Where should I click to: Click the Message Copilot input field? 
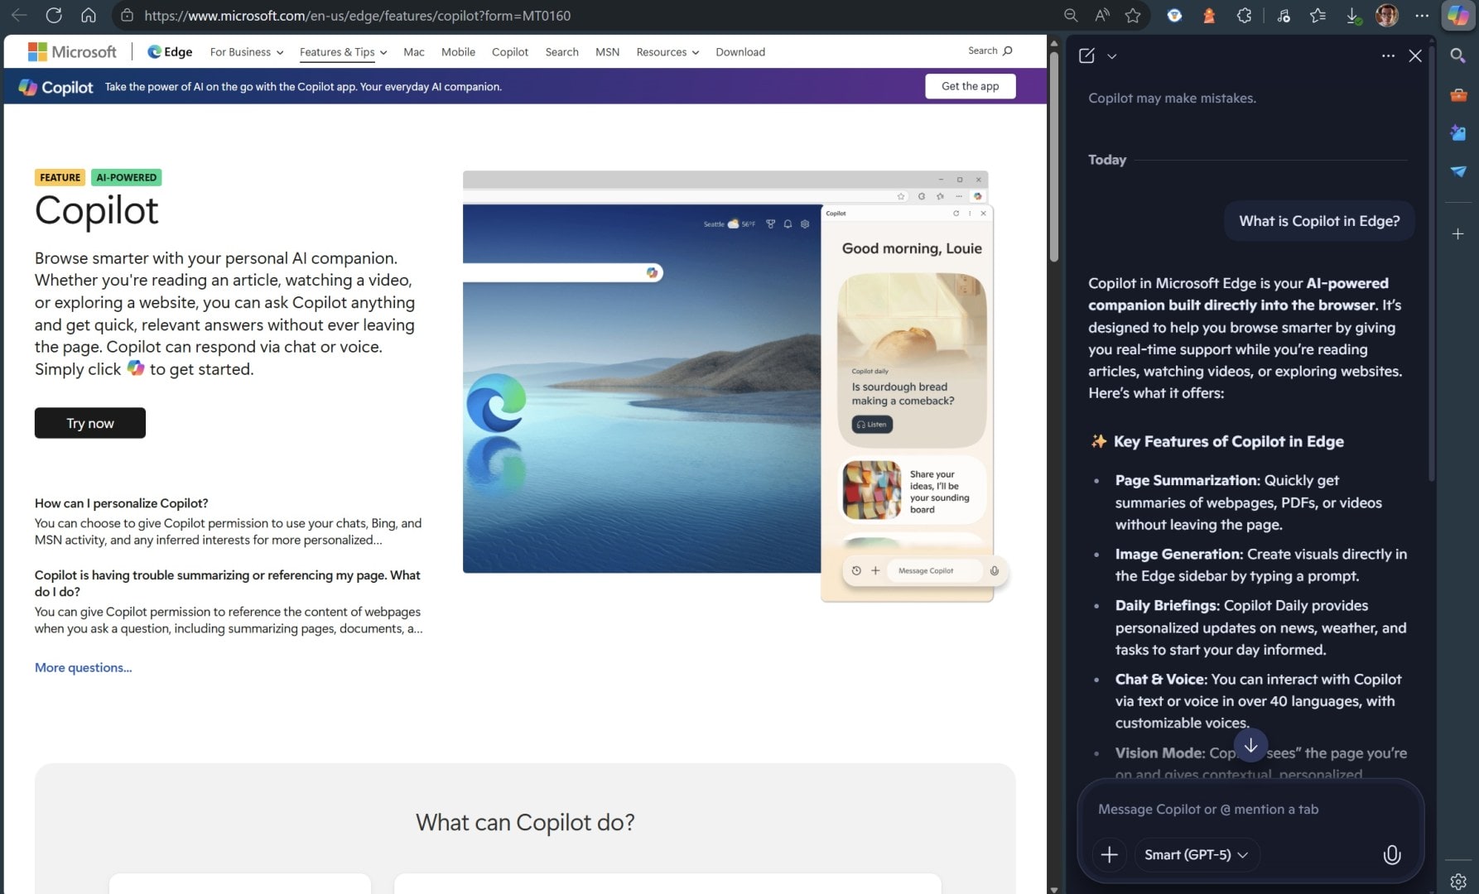tap(1209, 809)
